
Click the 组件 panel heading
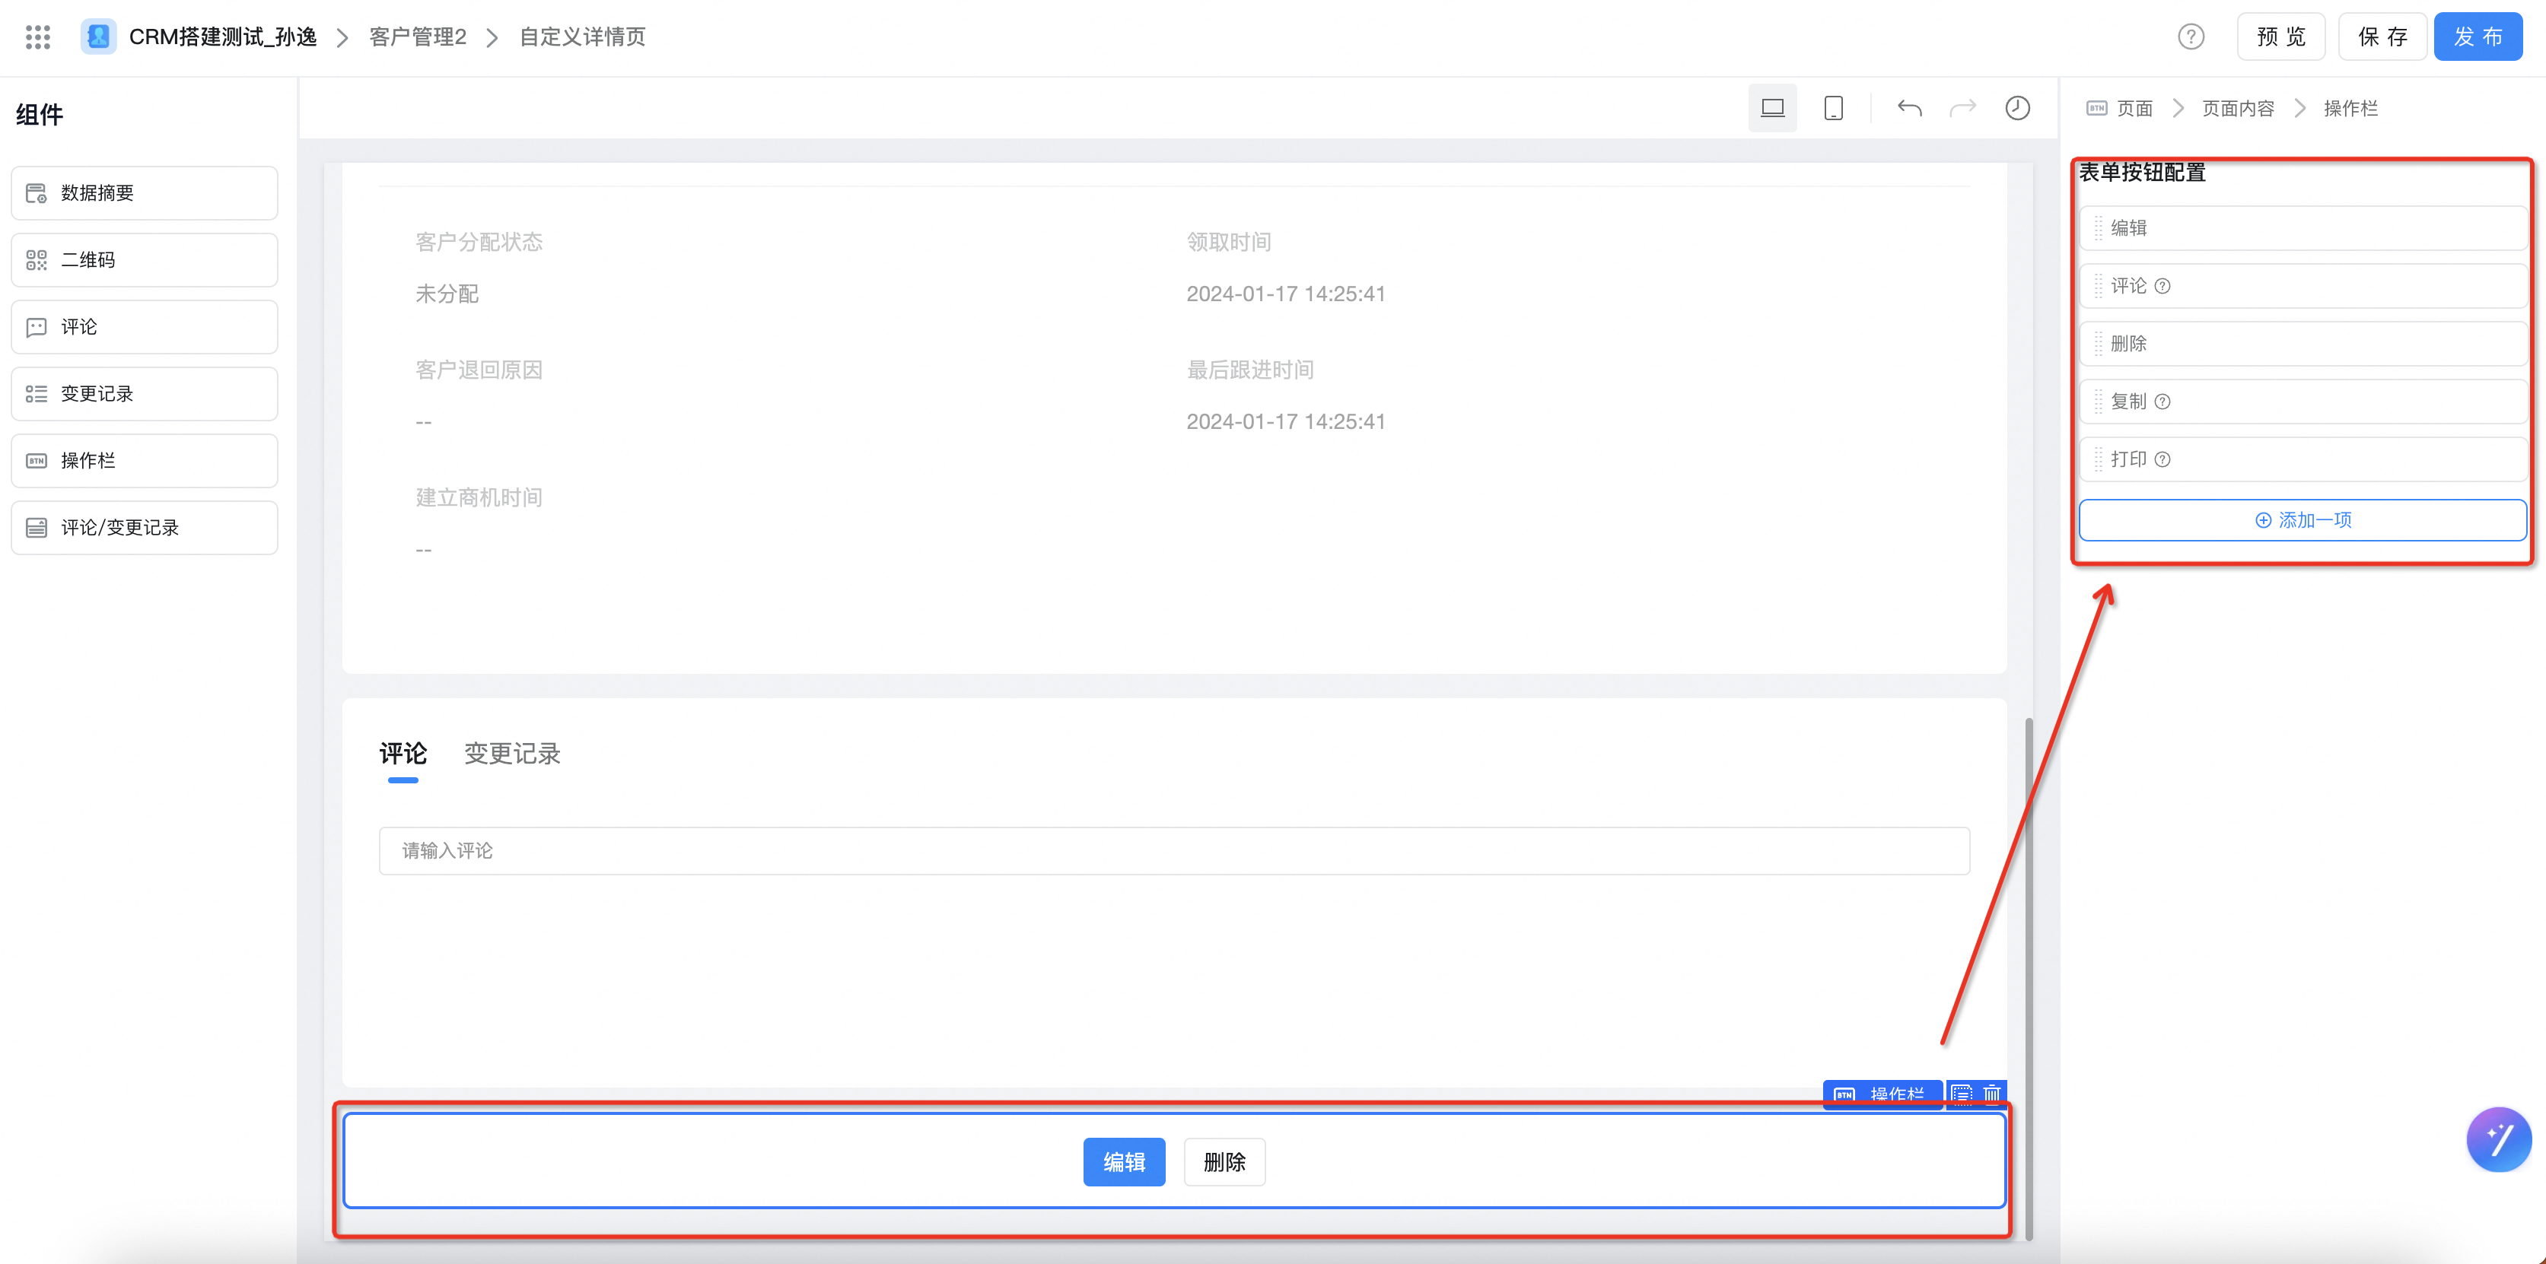point(40,115)
